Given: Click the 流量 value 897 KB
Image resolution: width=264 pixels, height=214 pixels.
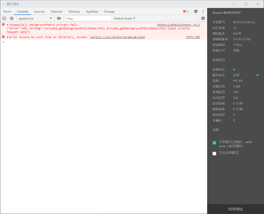Looking at the screenshot, I should 238,81.
